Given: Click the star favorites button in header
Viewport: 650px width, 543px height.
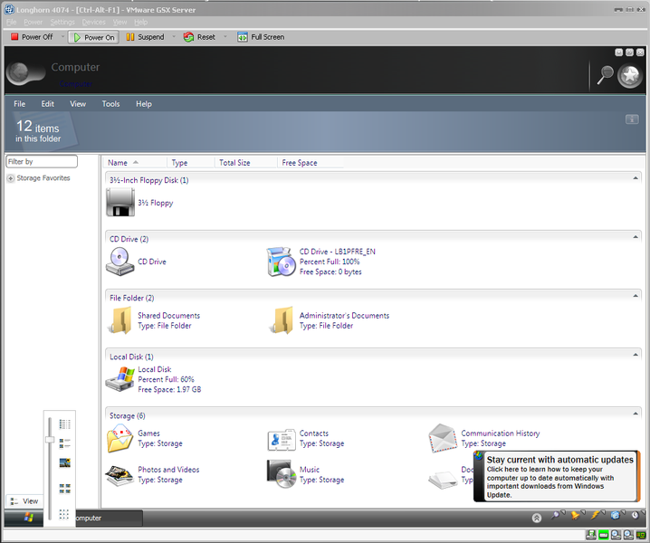Looking at the screenshot, I should tap(630, 76).
